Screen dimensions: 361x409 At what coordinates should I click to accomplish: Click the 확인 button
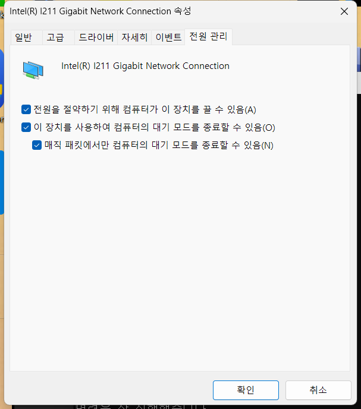pos(246,390)
